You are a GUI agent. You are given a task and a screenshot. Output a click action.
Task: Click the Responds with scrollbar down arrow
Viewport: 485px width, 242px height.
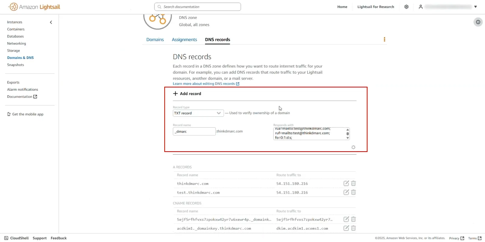(x=348, y=138)
